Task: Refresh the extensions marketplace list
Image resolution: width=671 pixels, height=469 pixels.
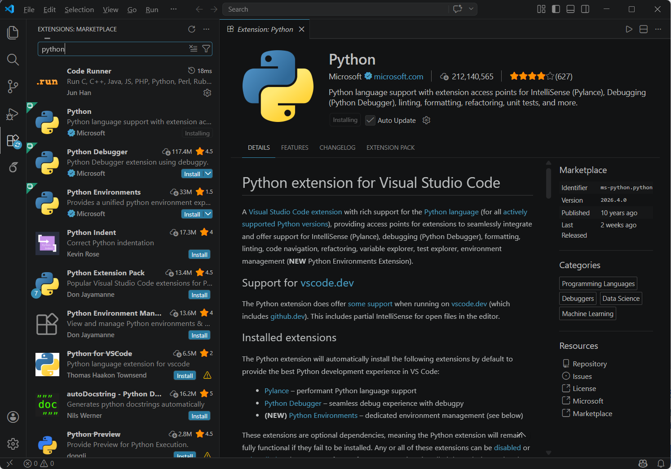Action: 192,29
